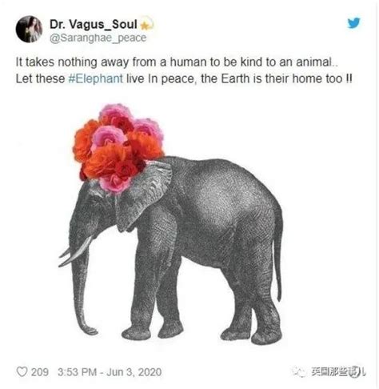Click the Dr. Vagus_Soul display name
This screenshot has height=389, width=379.
pos(94,25)
